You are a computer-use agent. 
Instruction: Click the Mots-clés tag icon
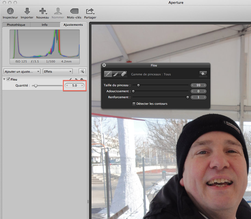coord(74,11)
